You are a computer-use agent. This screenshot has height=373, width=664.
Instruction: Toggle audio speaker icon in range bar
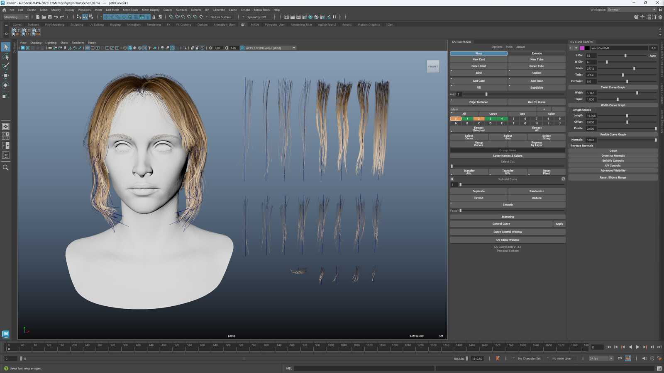coord(644,358)
